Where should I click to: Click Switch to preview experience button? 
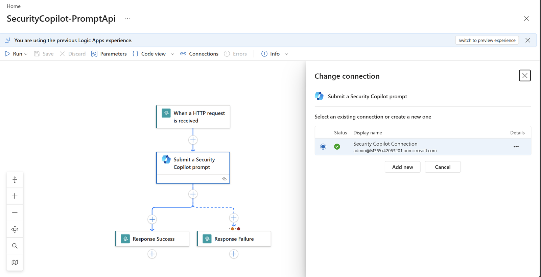point(487,40)
